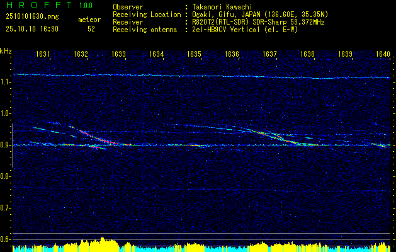Select the 1637 time axis label
The image size is (396, 252).
click(270, 55)
